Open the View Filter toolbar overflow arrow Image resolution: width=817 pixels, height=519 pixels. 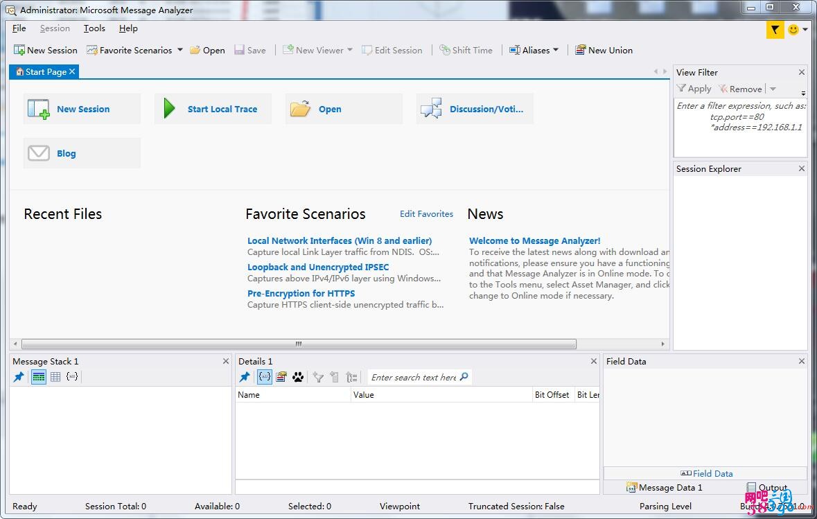pos(803,94)
